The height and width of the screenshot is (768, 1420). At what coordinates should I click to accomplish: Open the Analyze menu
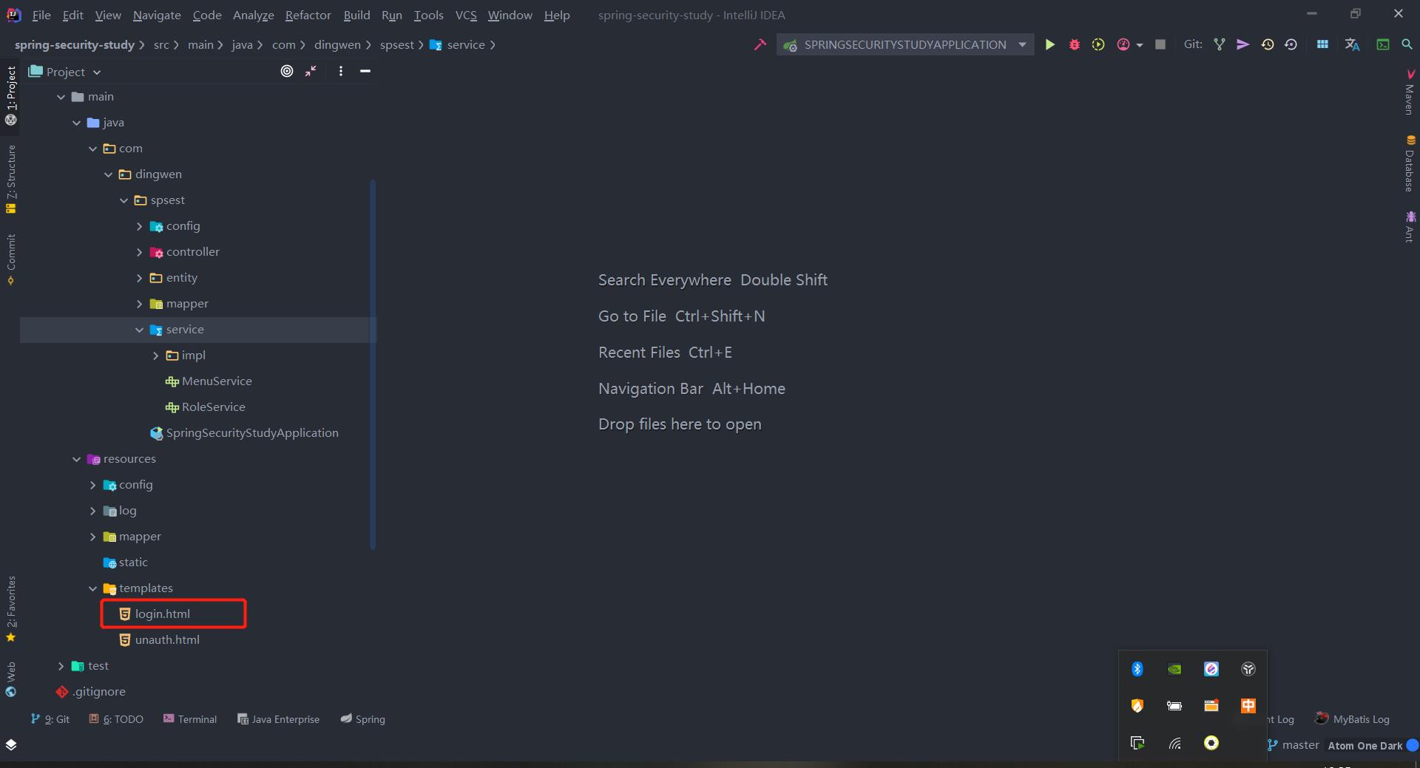click(x=253, y=15)
